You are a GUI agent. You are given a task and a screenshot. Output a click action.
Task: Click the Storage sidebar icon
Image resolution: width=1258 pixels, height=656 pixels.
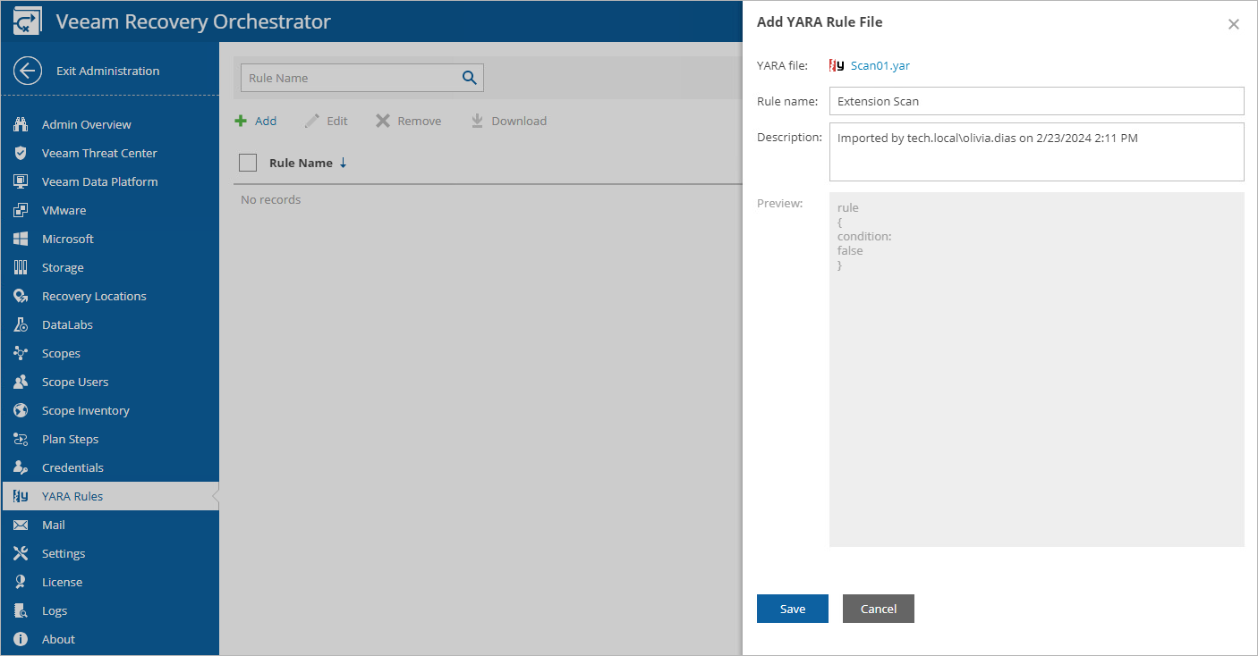click(x=21, y=267)
